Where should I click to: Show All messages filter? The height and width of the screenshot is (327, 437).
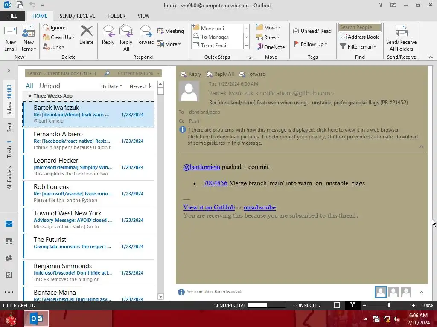[29, 86]
